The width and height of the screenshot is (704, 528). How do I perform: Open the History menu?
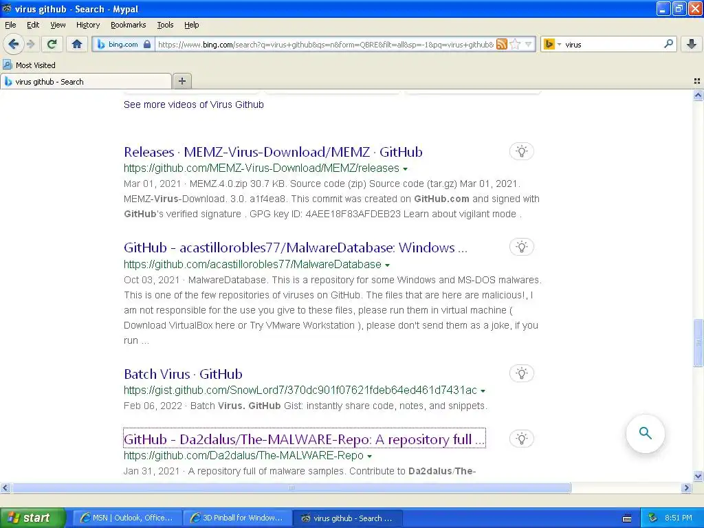pyautogui.click(x=87, y=25)
